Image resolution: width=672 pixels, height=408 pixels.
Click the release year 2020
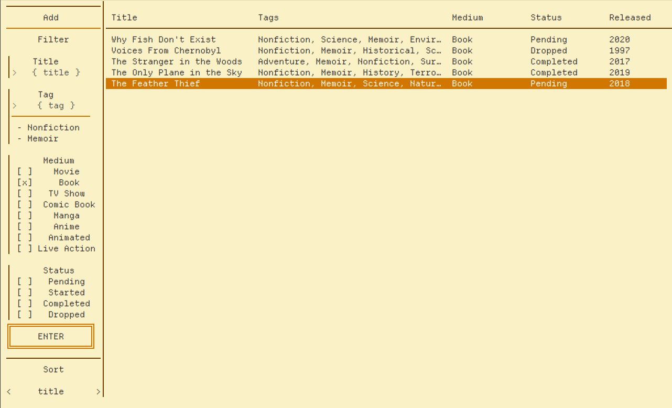point(620,39)
